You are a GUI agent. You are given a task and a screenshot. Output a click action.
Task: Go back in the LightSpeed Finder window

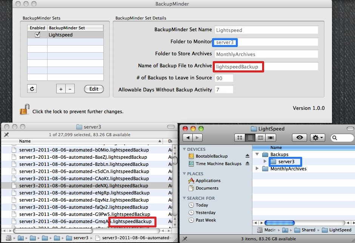188,138
